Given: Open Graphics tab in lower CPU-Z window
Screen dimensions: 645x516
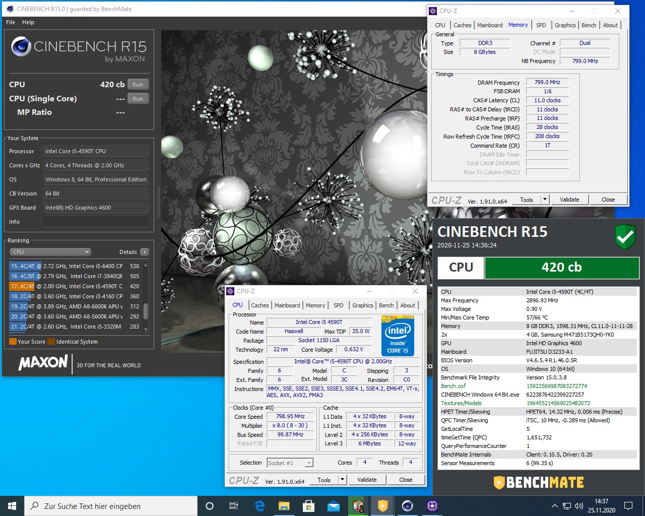Looking at the screenshot, I should click(x=363, y=305).
